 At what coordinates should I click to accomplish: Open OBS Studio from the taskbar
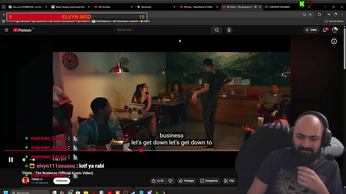pos(126,192)
